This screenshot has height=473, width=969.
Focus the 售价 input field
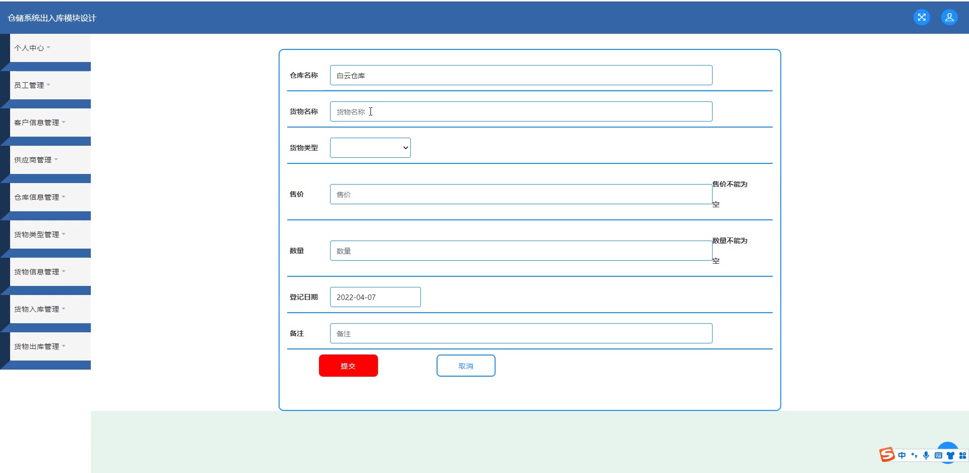point(521,194)
